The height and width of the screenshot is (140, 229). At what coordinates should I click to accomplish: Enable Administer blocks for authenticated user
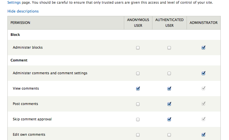click(169, 48)
